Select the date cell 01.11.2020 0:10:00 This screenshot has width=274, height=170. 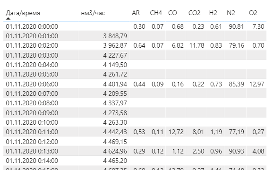coord(32,122)
